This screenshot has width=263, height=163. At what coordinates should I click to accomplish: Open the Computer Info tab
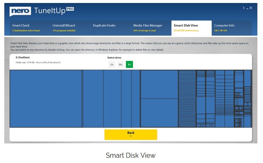tap(232, 28)
